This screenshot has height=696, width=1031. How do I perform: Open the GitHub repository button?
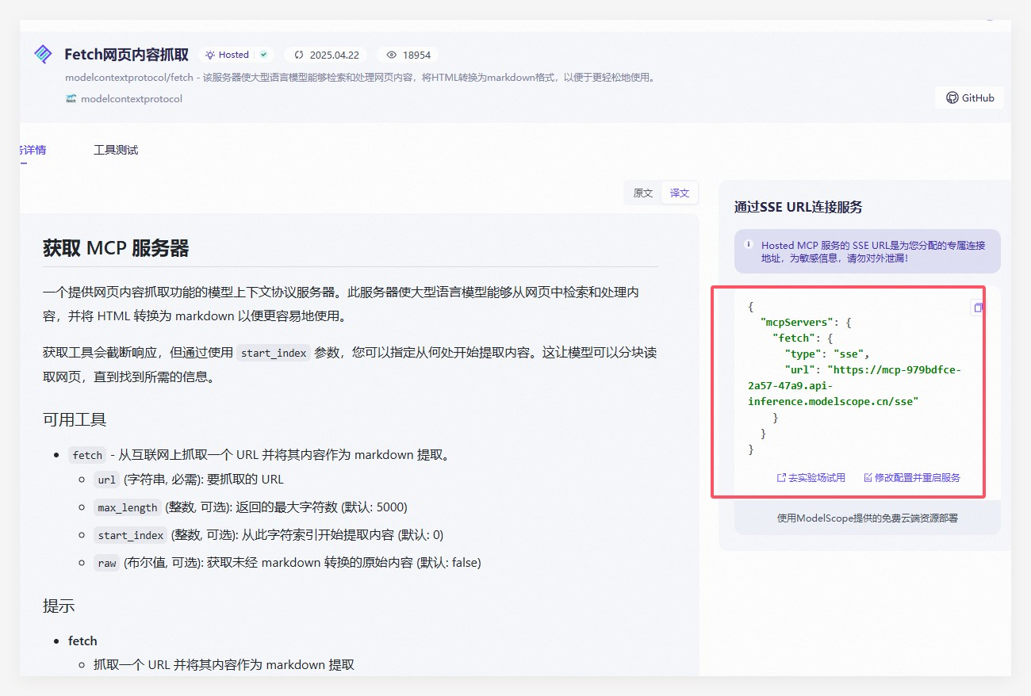tap(969, 98)
